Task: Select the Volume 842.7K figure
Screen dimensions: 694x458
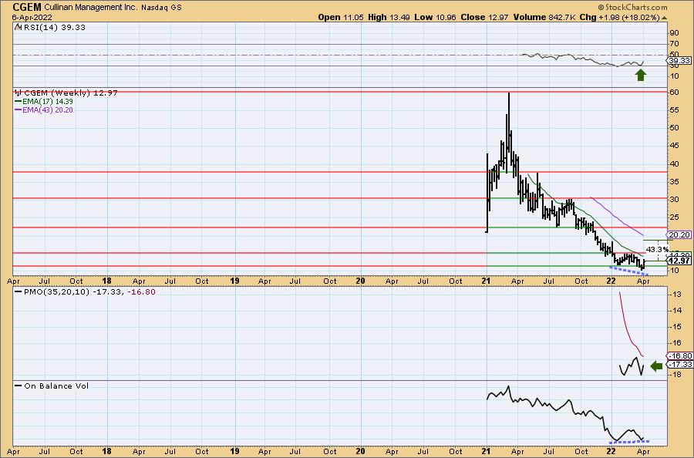Action: [544, 17]
